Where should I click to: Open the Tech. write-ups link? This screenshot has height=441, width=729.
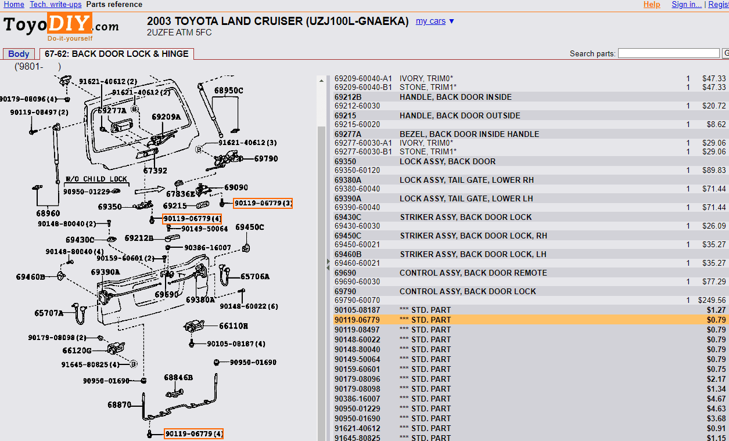pyautogui.click(x=56, y=5)
